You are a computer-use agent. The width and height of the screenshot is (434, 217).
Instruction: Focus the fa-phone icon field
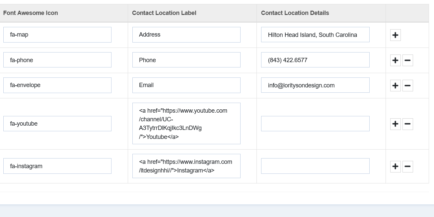point(57,60)
